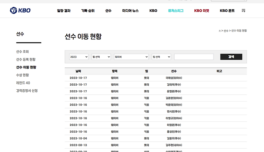Open the 팀 선택 team dropdown
Image resolution: width=264 pixels, height=152 pixels.
coord(161,57)
